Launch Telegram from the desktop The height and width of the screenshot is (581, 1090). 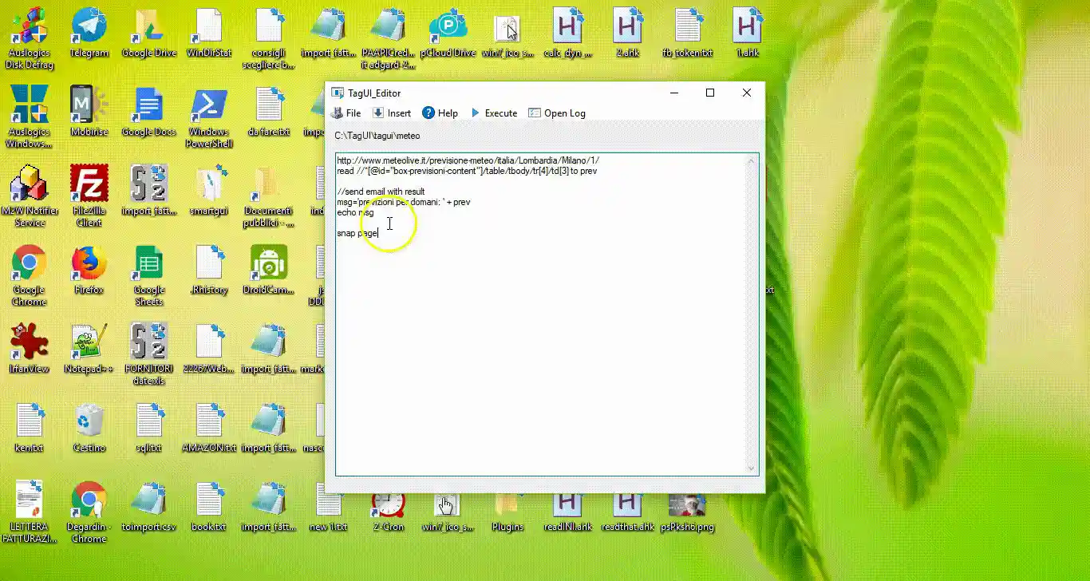click(x=89, y=28)
